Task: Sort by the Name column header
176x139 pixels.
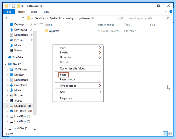Action: tap(48, 25)
